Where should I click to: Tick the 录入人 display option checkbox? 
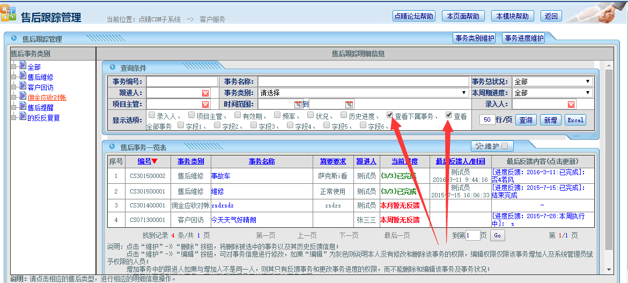(152, 115)
